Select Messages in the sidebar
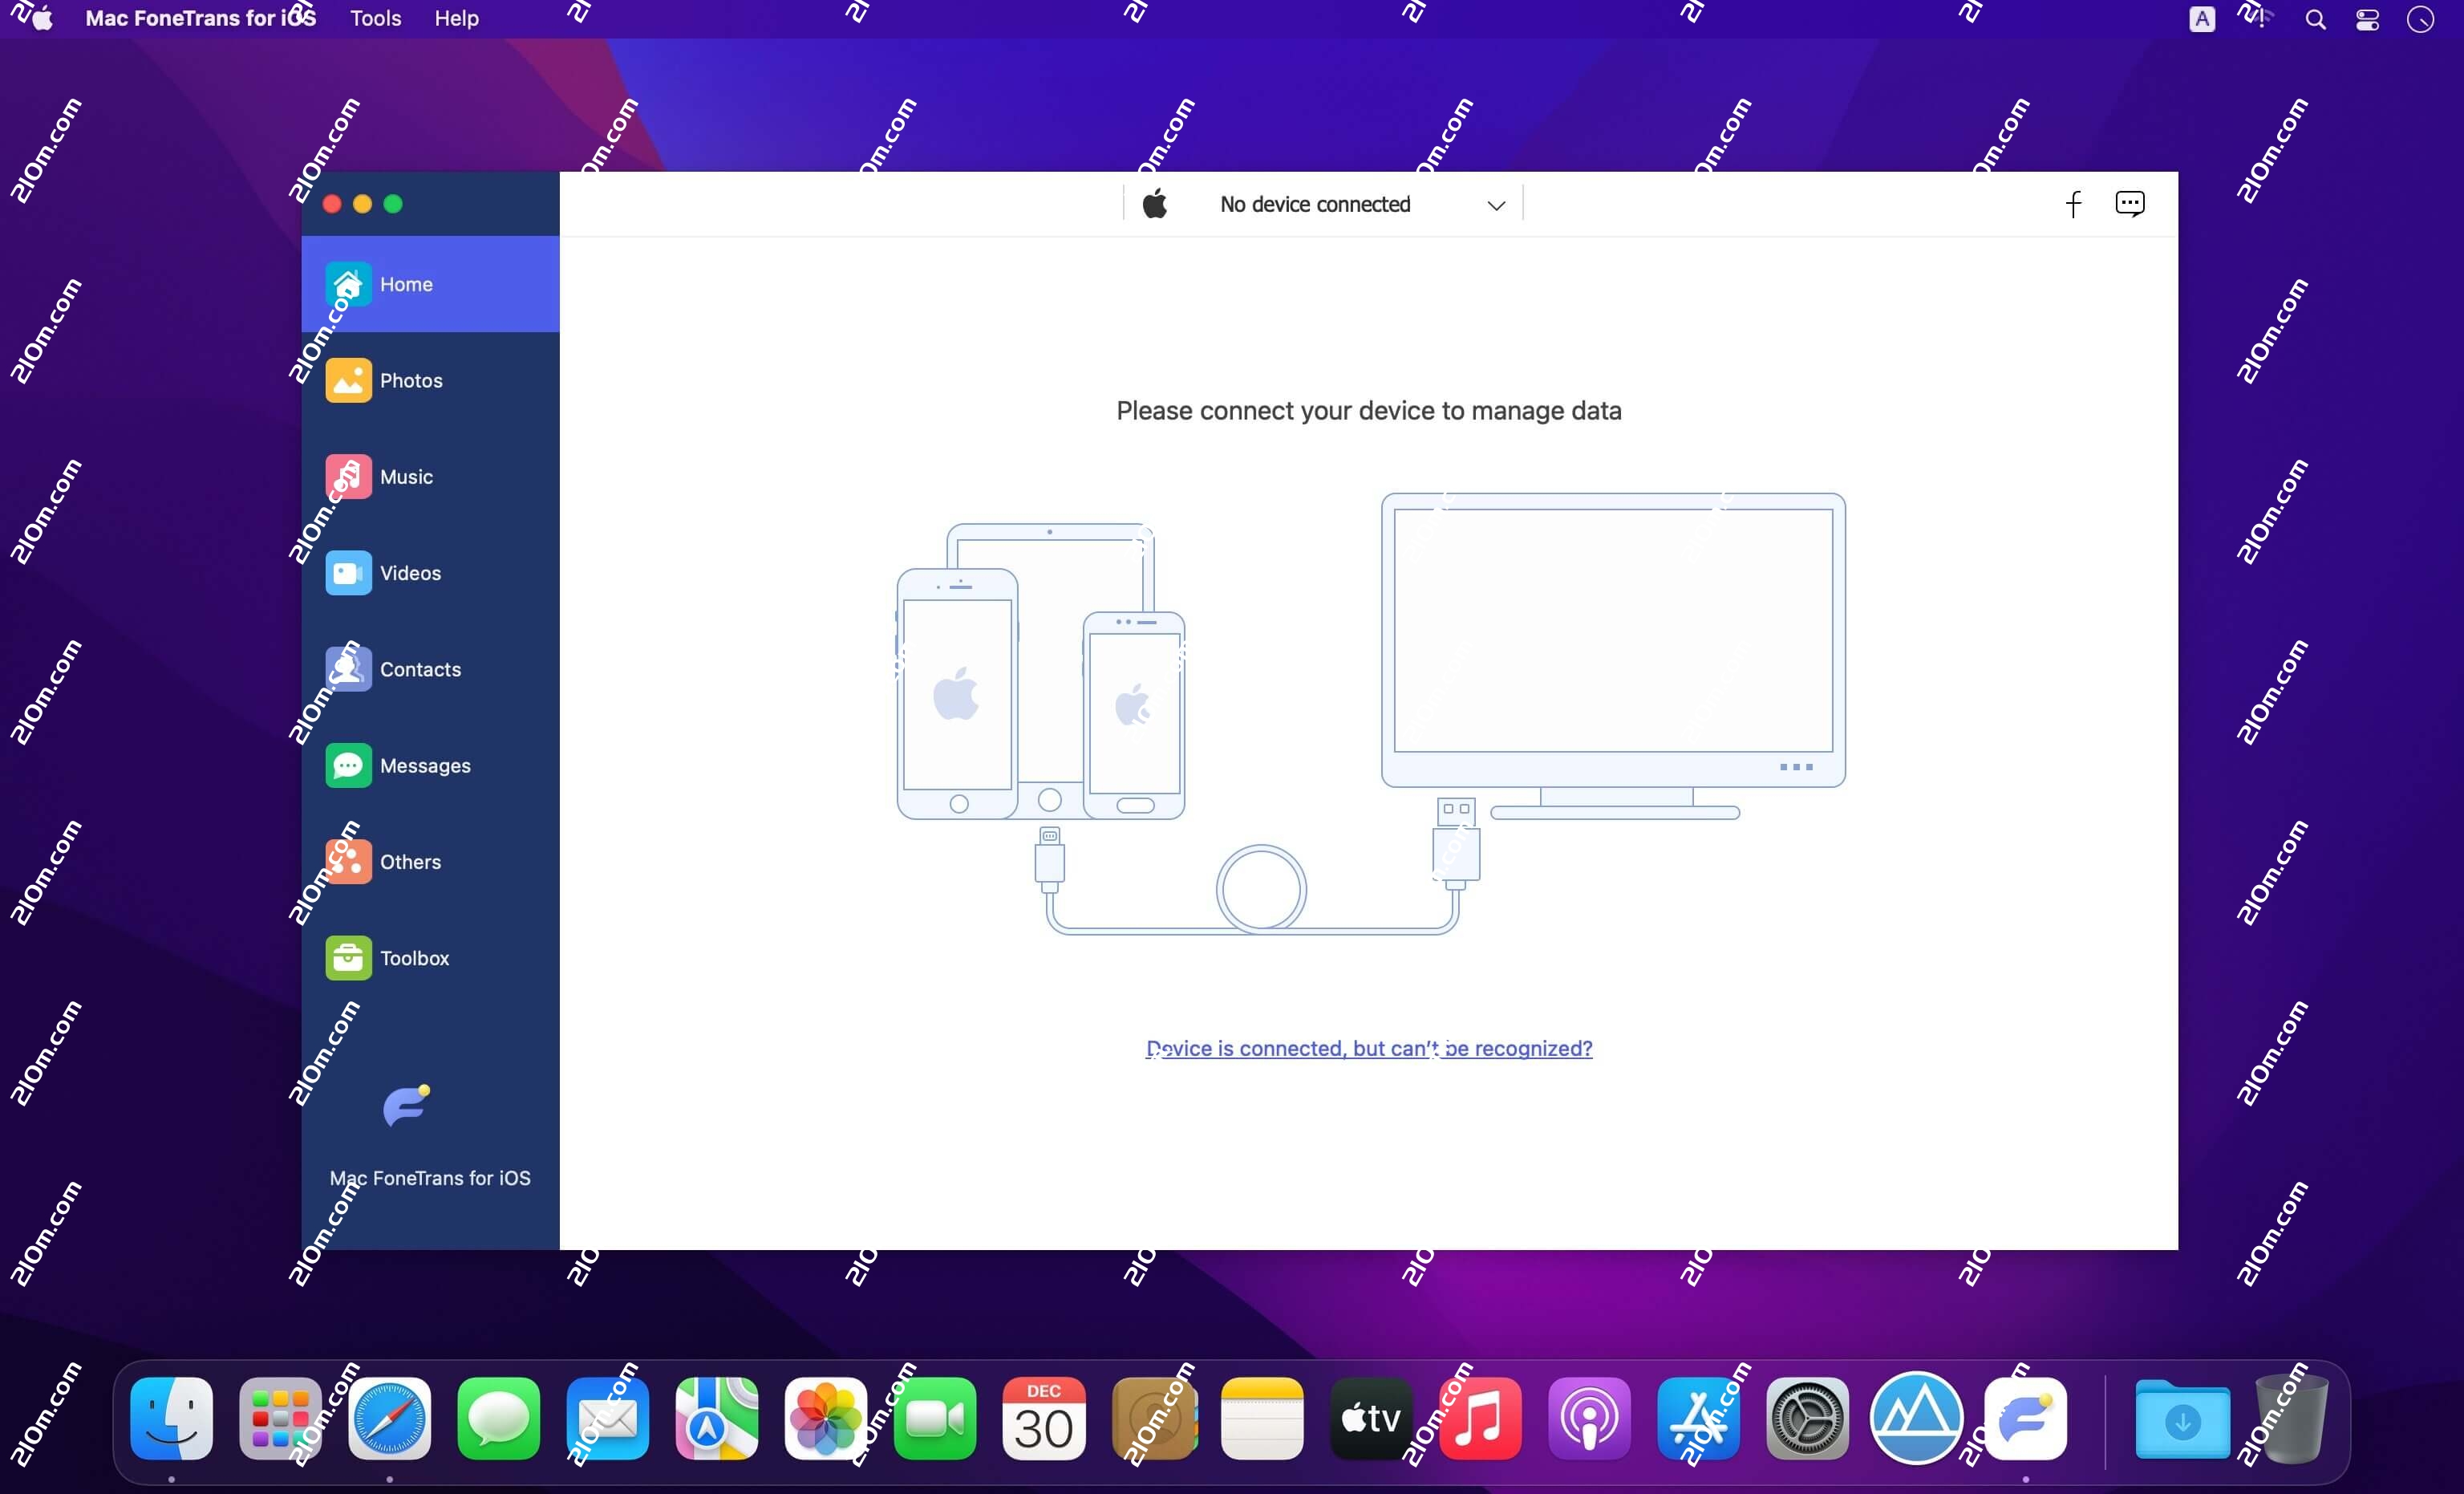Image resolution: width=2464 pixels, height=1494 pixels. pos(425,765)
